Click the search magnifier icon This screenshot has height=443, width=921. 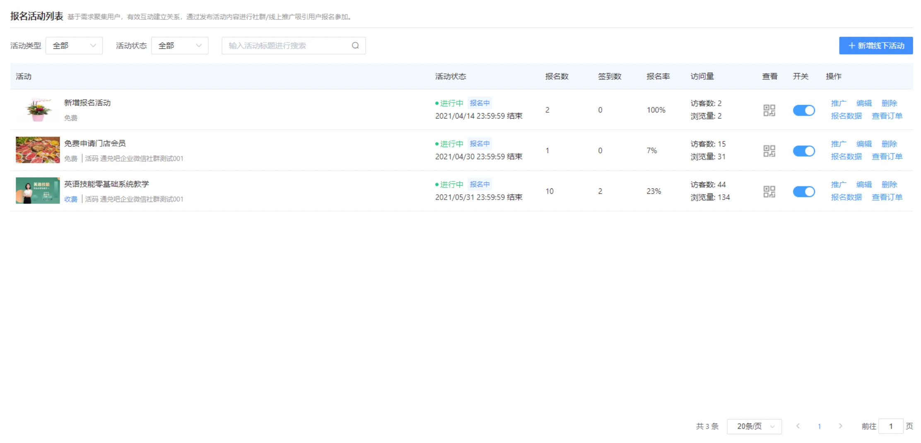355,45
